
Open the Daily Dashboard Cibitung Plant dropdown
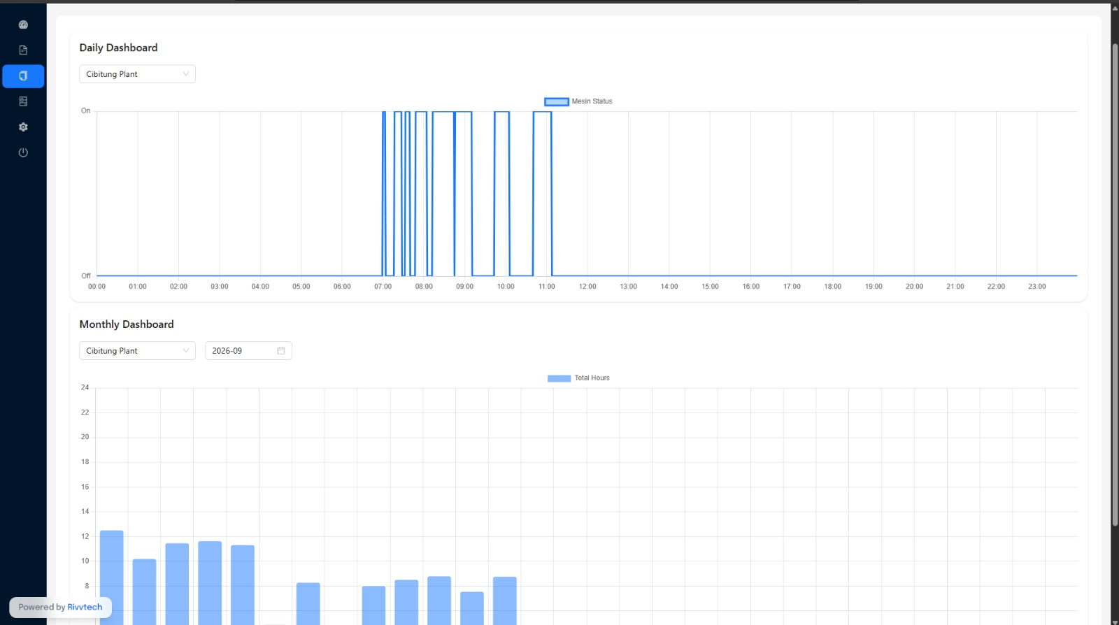pyautogui.click(x=137, y=74)
